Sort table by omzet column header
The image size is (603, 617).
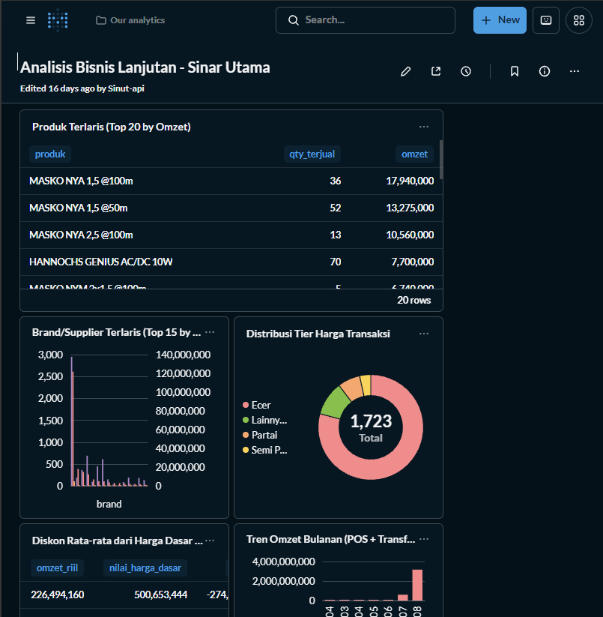[414, 154]
